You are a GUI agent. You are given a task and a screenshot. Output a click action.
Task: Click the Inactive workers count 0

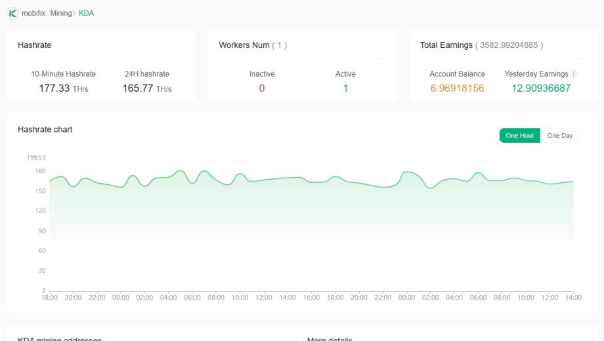point(261,89)
